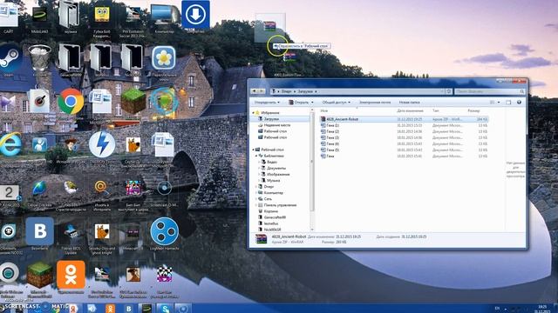Open the Screencast-O-Matic desktop shortcut
This screenshot has height=313, width=558.
coord(164,188)
